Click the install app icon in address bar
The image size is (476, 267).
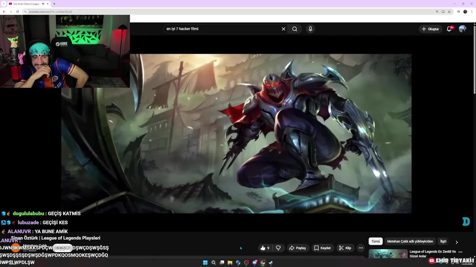click(443, 11)
